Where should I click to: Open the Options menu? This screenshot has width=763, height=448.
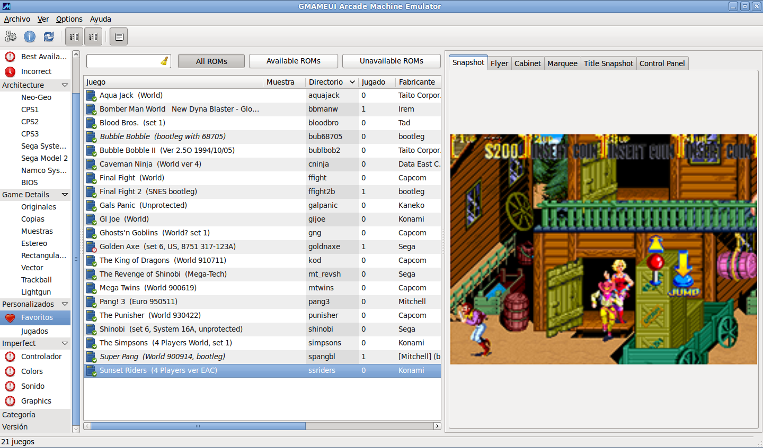69,19
